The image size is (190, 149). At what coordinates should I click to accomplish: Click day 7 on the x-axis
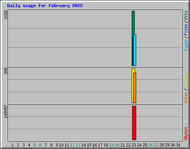pyautogui.click(x=46, y=145)
